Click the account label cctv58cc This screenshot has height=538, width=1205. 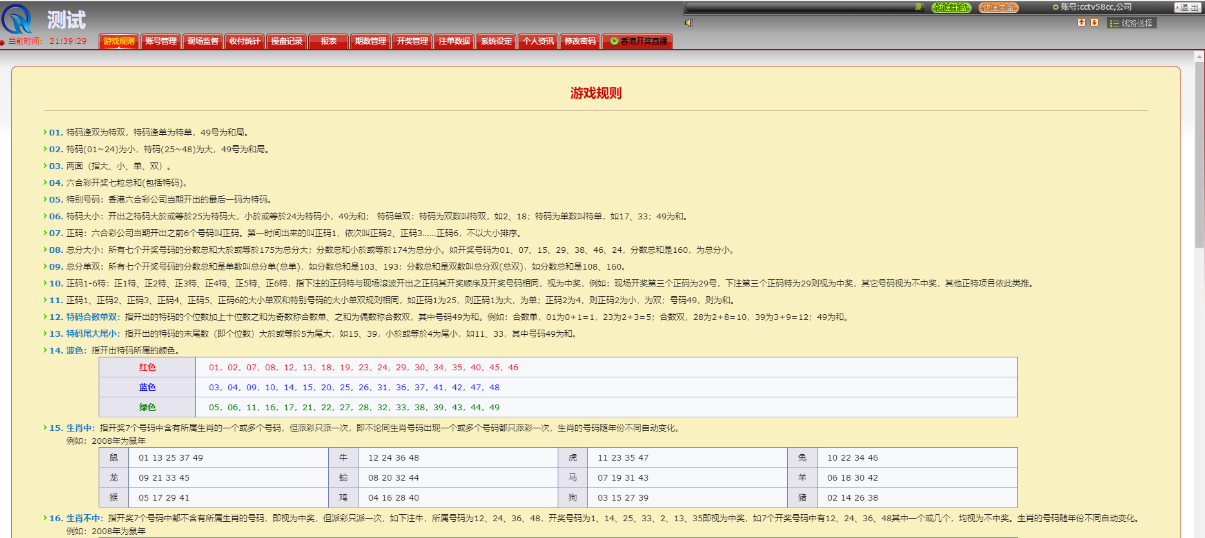point(1096,7)
